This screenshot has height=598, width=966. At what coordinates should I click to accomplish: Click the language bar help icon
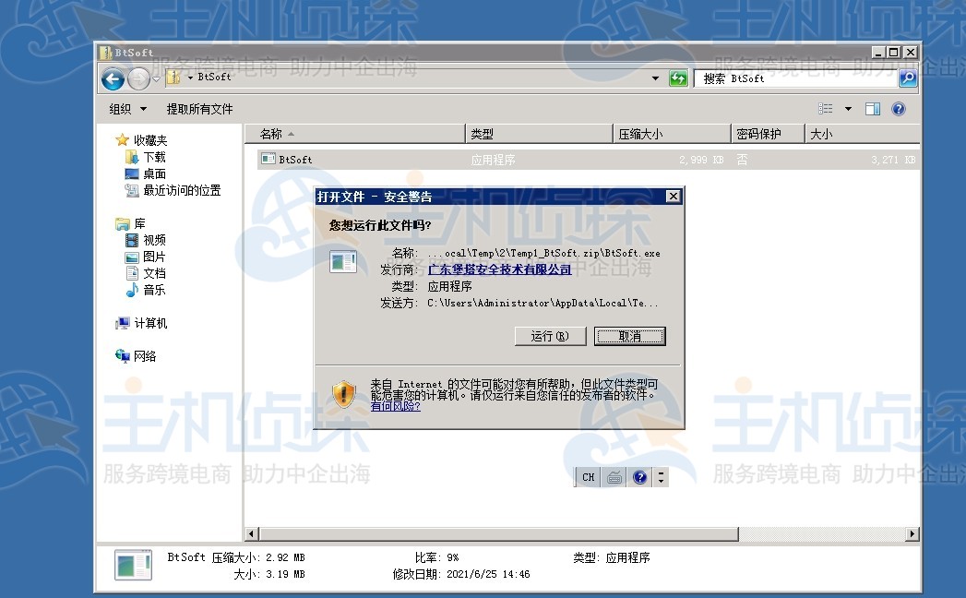pos(639,477)
